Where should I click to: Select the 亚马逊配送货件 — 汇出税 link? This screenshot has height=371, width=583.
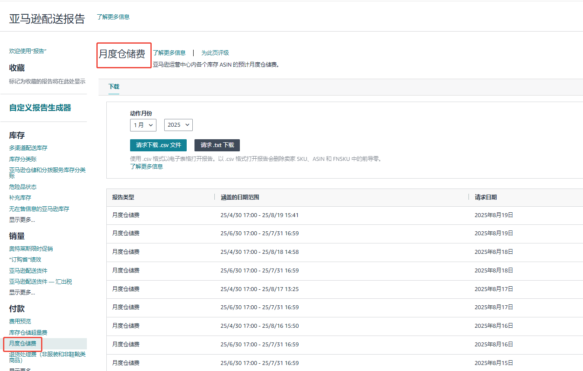pyautogui.click(x=41, y=281)
